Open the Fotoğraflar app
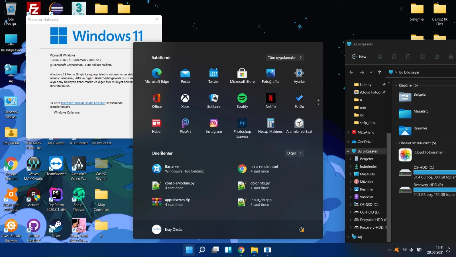Screen dimensions: 456x257 pyautogui.click(x=271, y=76)
